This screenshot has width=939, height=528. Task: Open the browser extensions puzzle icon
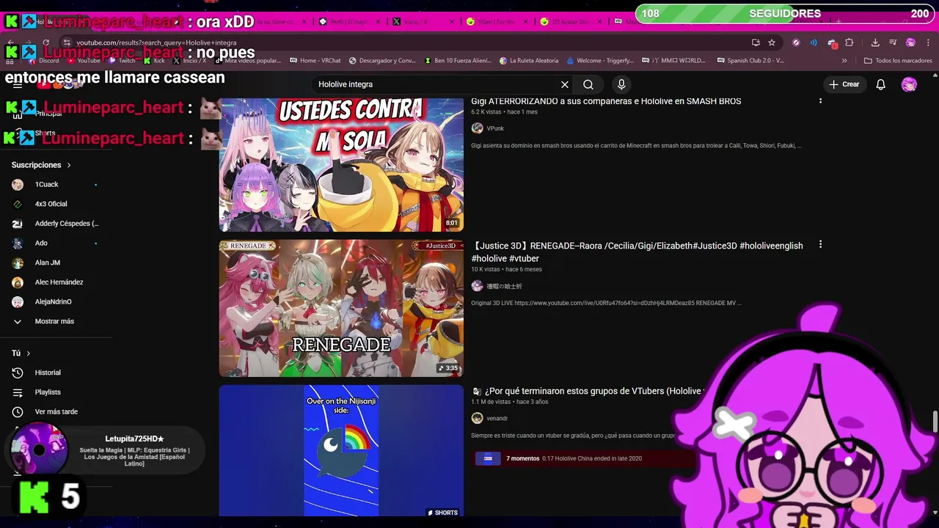coord(850,43)
